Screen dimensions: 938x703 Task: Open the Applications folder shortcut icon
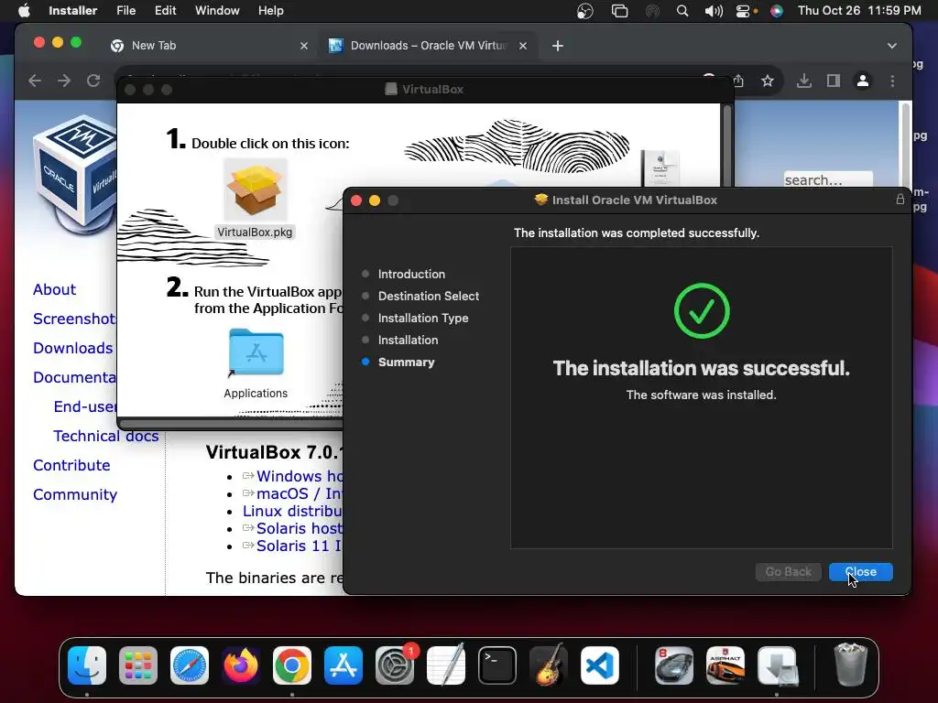tap(256, 352)
